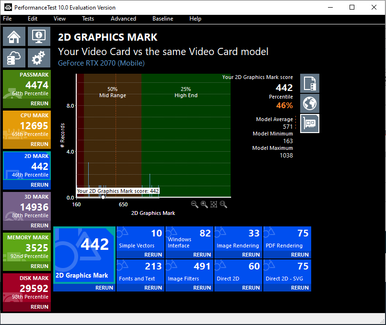Open the cloud baseline manager icon
The image size is (386, 325).
pyautogui.click(x=14, y=58)
